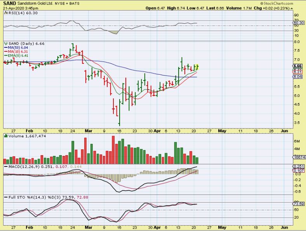Click the Chg +0.02 (+0.23%) value

[x=271, y=8]
